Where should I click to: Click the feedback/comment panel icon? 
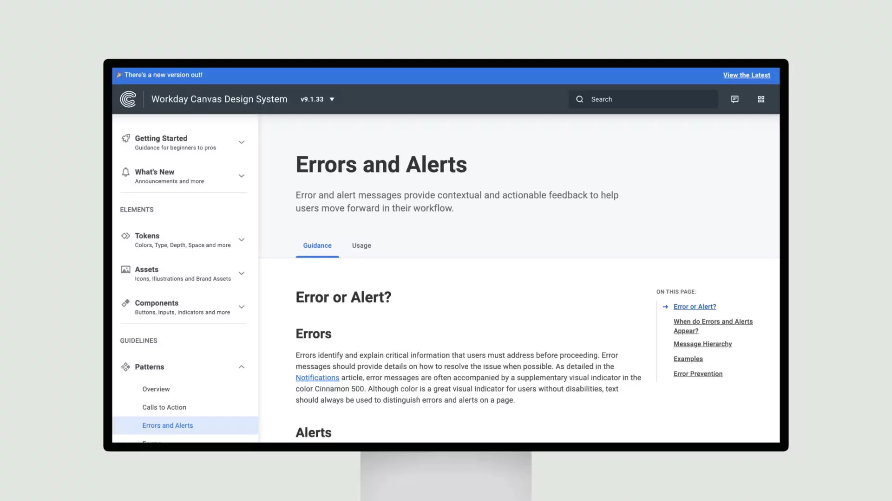click(x=735, y=99)
